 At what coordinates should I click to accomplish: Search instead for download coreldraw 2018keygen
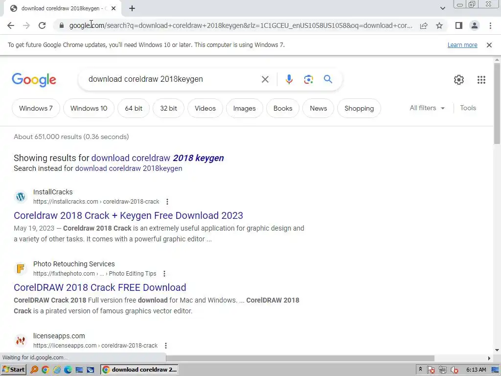coord(129,168)
